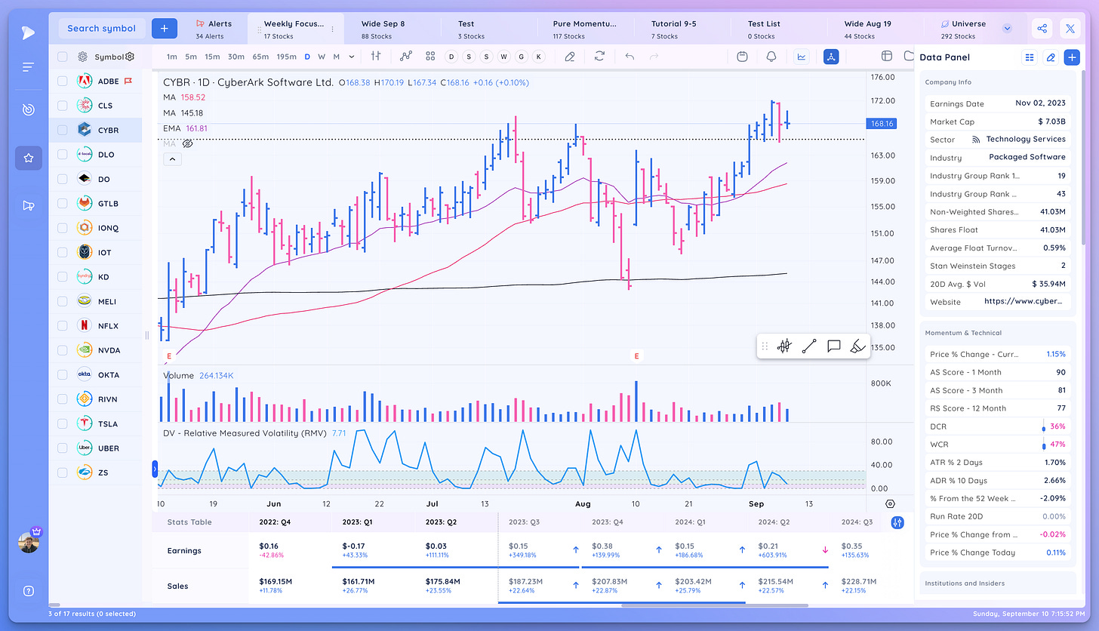
Task: Tick the select-all checkbox in Symbol header
Action: [63, 57]
